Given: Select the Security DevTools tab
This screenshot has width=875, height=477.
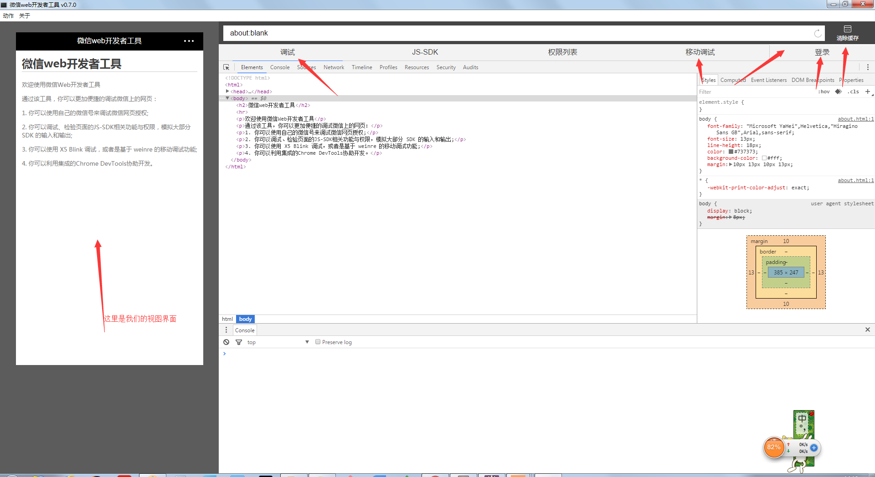Looking at the screenshot, I should [446, 67].
